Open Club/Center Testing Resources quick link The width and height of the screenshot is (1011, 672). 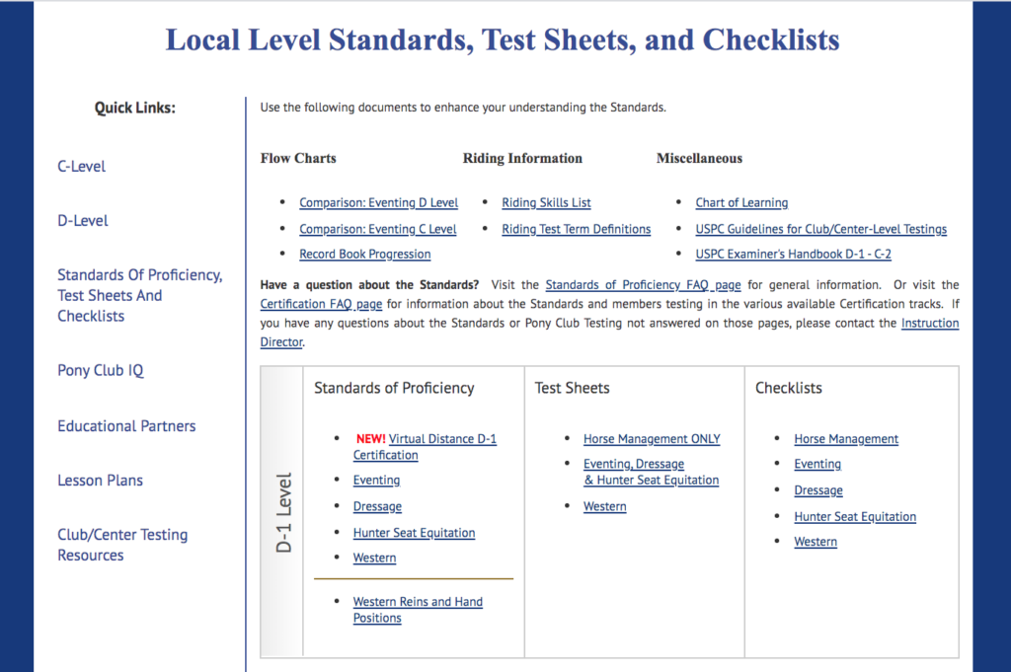pyautogui.click(x=122, y=545)
